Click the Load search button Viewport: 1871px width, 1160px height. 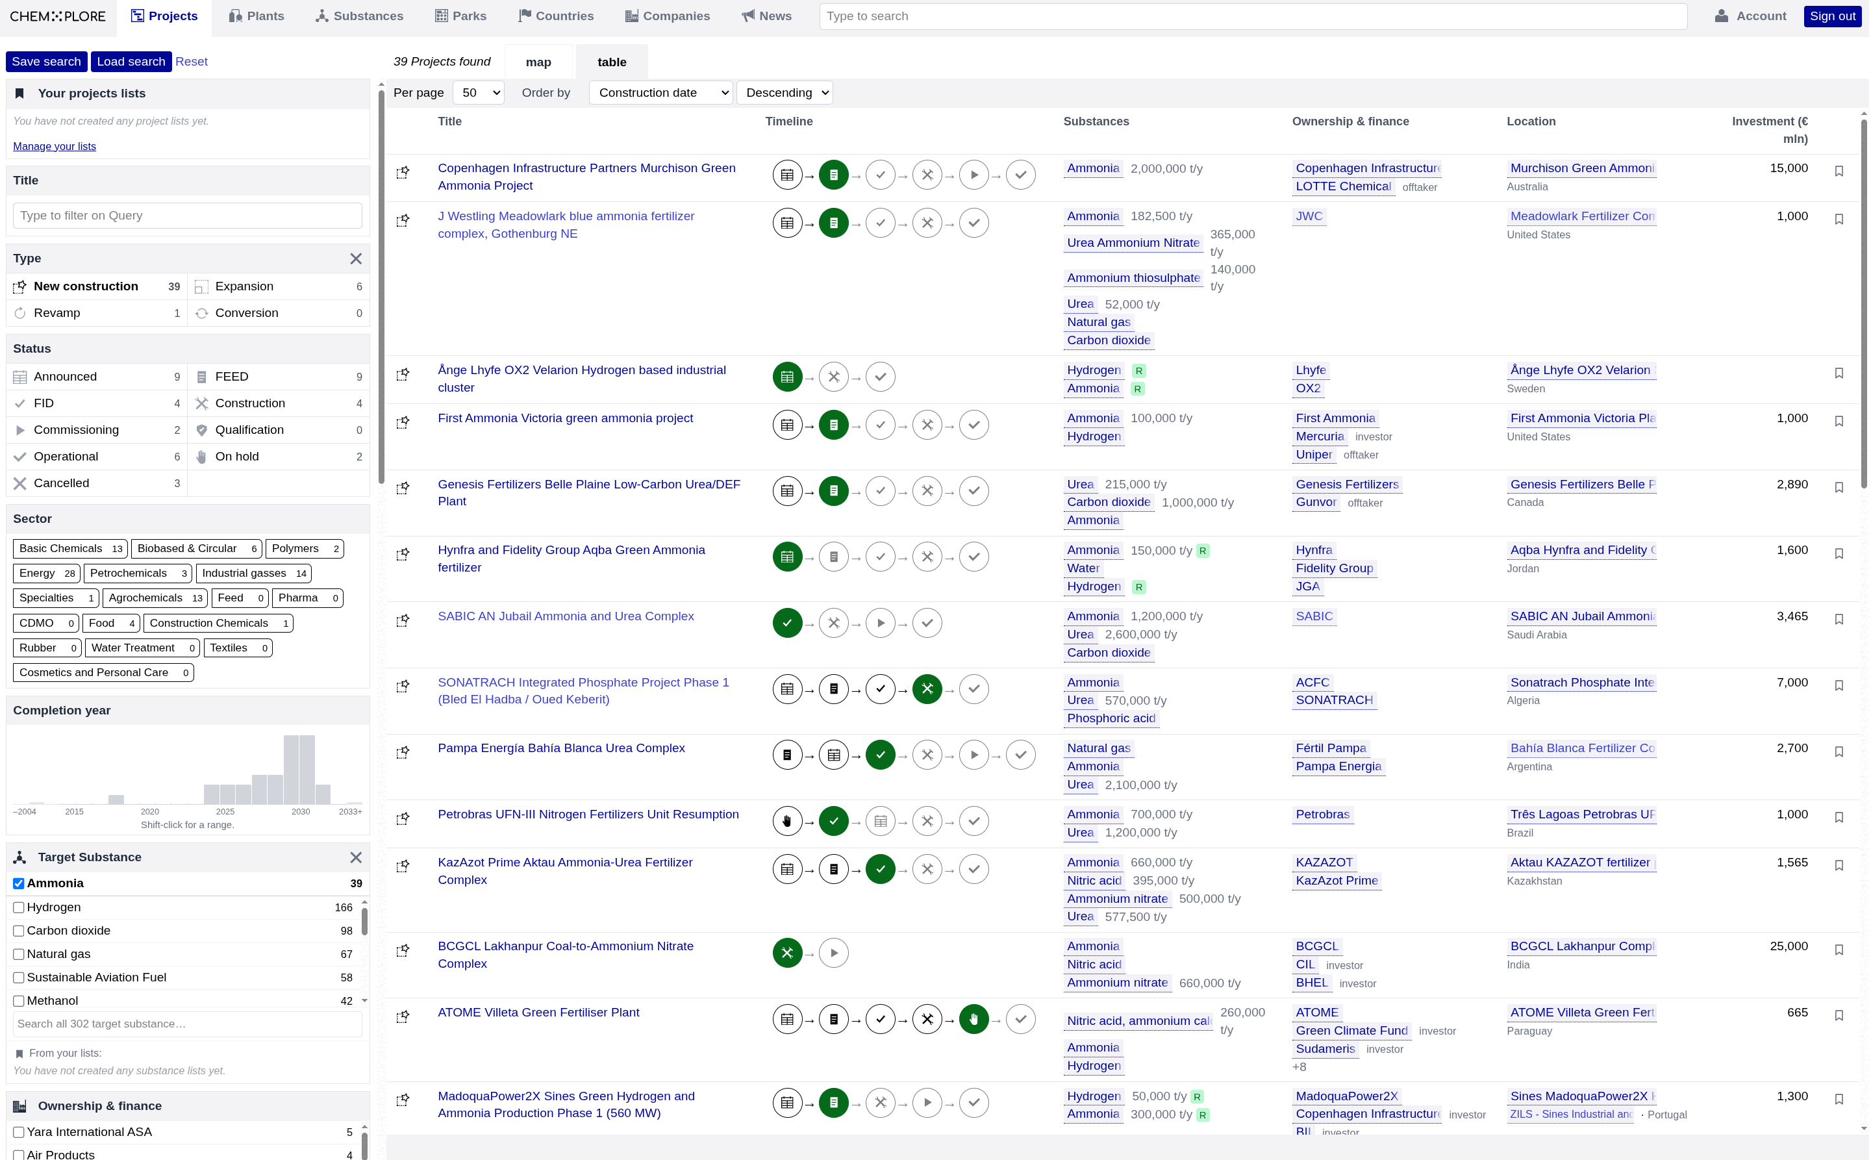pos(131,61)
